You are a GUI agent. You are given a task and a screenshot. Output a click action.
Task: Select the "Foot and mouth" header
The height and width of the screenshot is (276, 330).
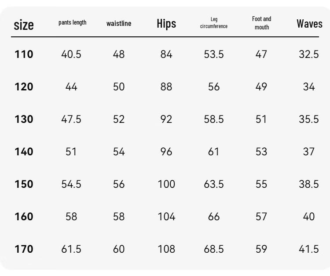(x=262, y=23)
